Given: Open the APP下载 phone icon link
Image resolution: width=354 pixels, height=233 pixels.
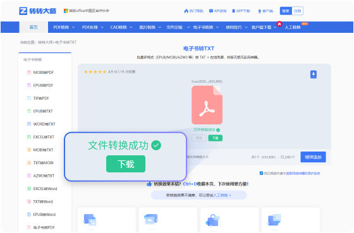Looking at the screenshot, I should [x=241, y=11].
